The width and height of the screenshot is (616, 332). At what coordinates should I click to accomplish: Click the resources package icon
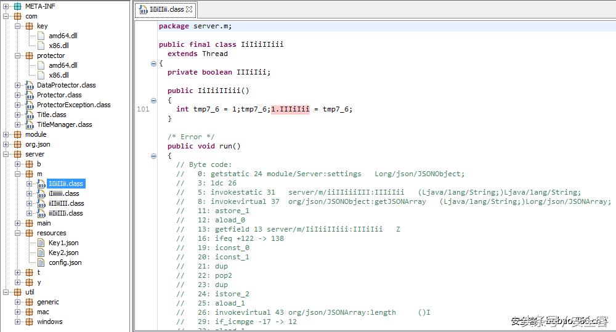point(30,233)
